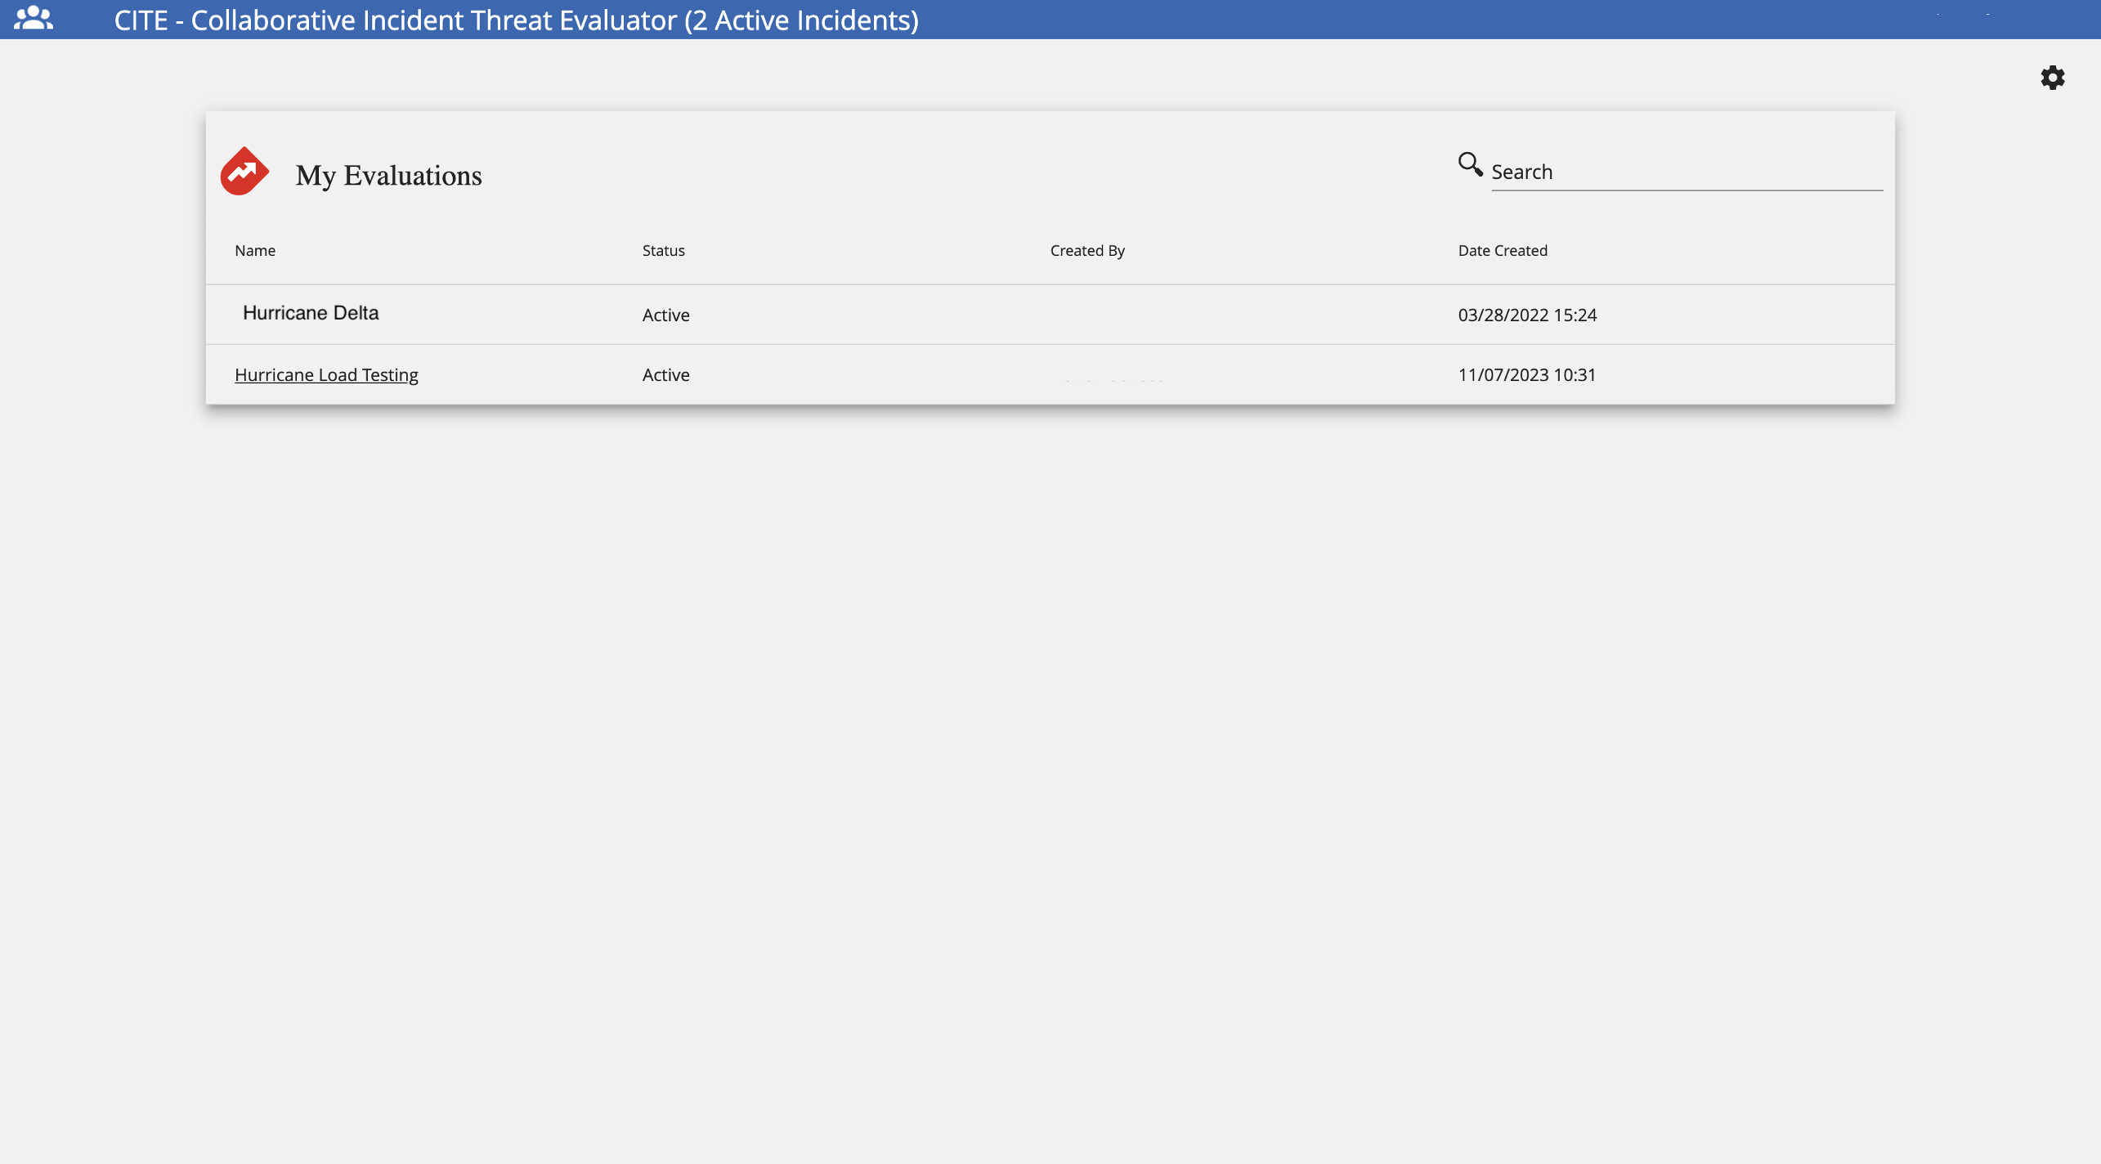Click Active status of Hurricane Delta row

(665, 316)
